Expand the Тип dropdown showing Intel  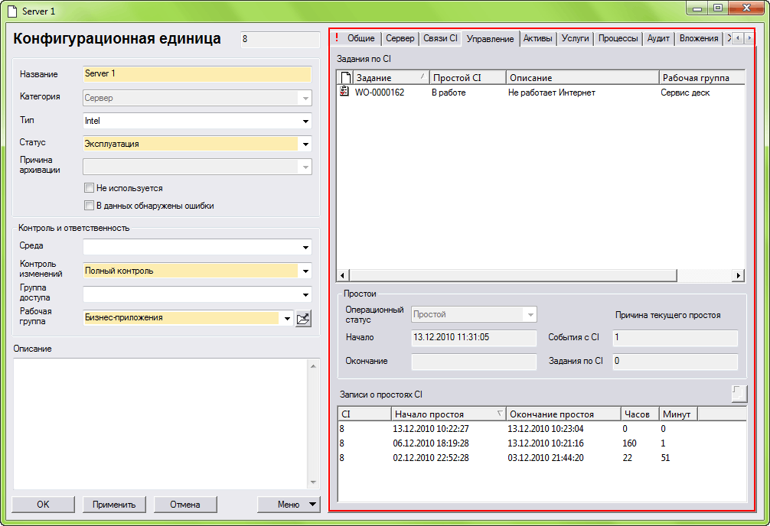(305, 122)
